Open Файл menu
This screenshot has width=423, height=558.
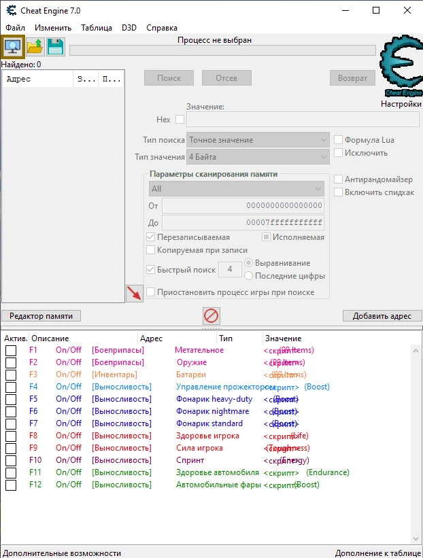[16, 28]
